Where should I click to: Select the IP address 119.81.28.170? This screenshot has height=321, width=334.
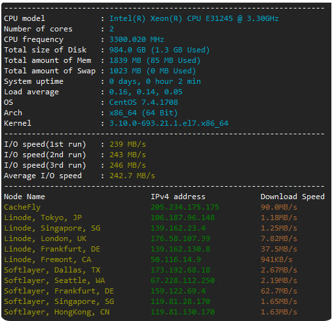(x=180, y=301)
